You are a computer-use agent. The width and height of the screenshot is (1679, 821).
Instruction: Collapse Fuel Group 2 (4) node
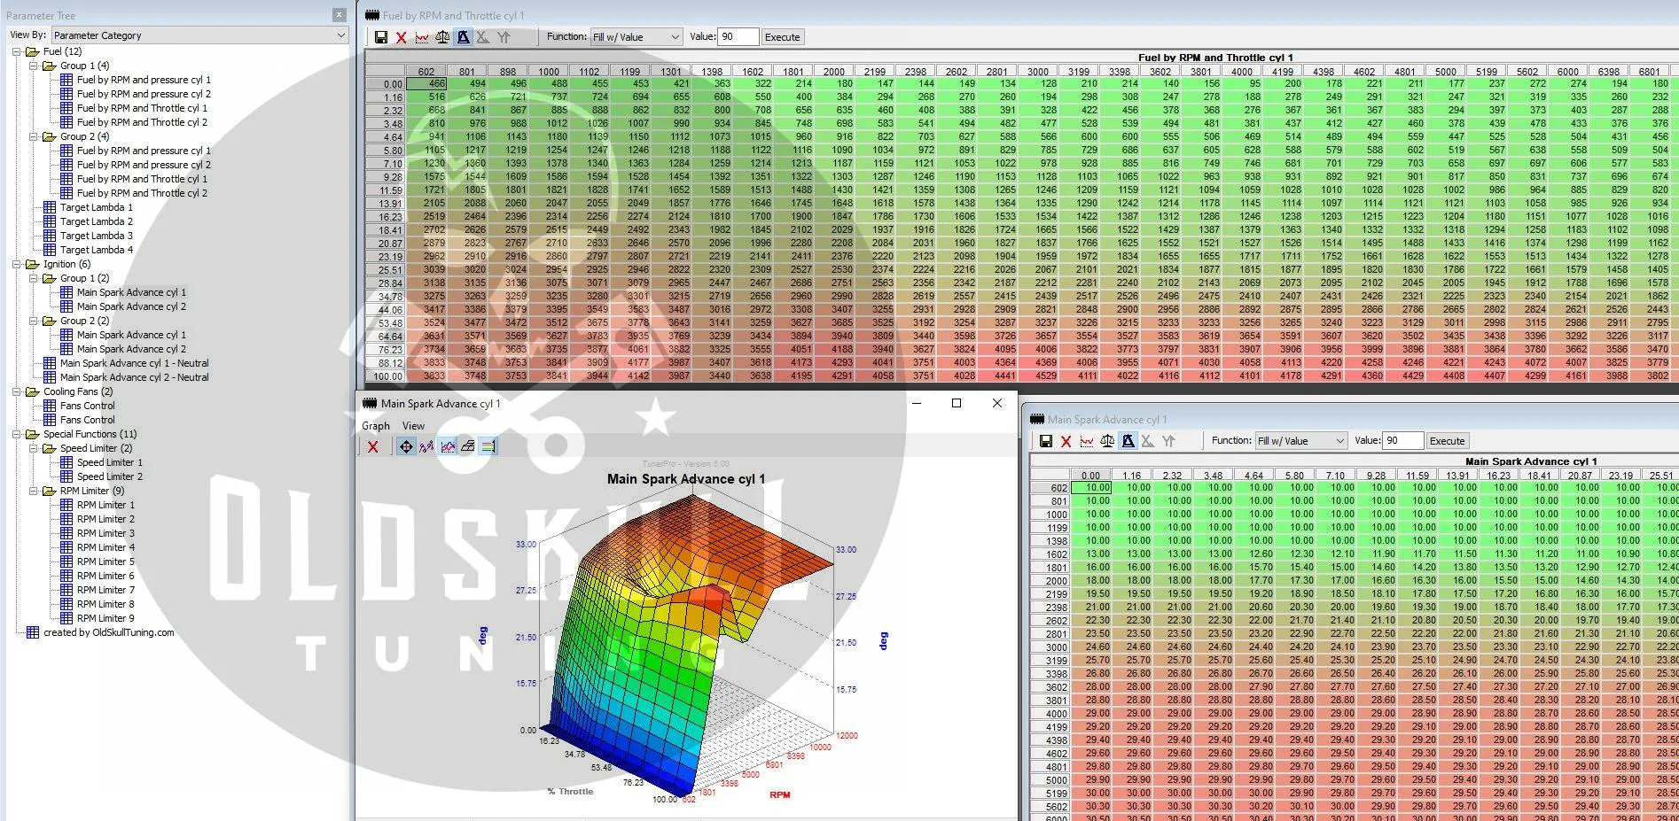(33, 136)
